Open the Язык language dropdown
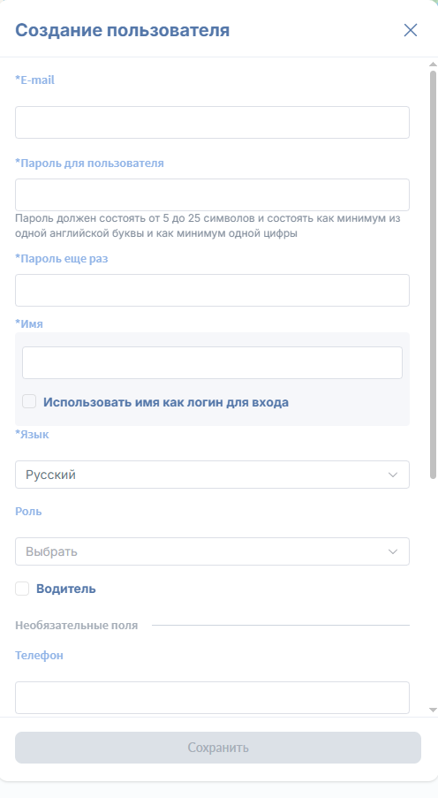This screenshot has width=438, height=798. [212, 475]
